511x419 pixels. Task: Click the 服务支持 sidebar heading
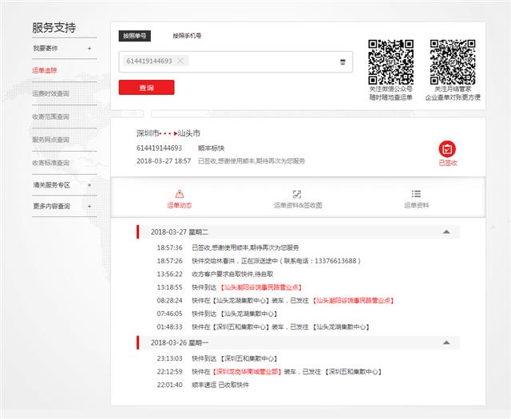pos(53,28)
